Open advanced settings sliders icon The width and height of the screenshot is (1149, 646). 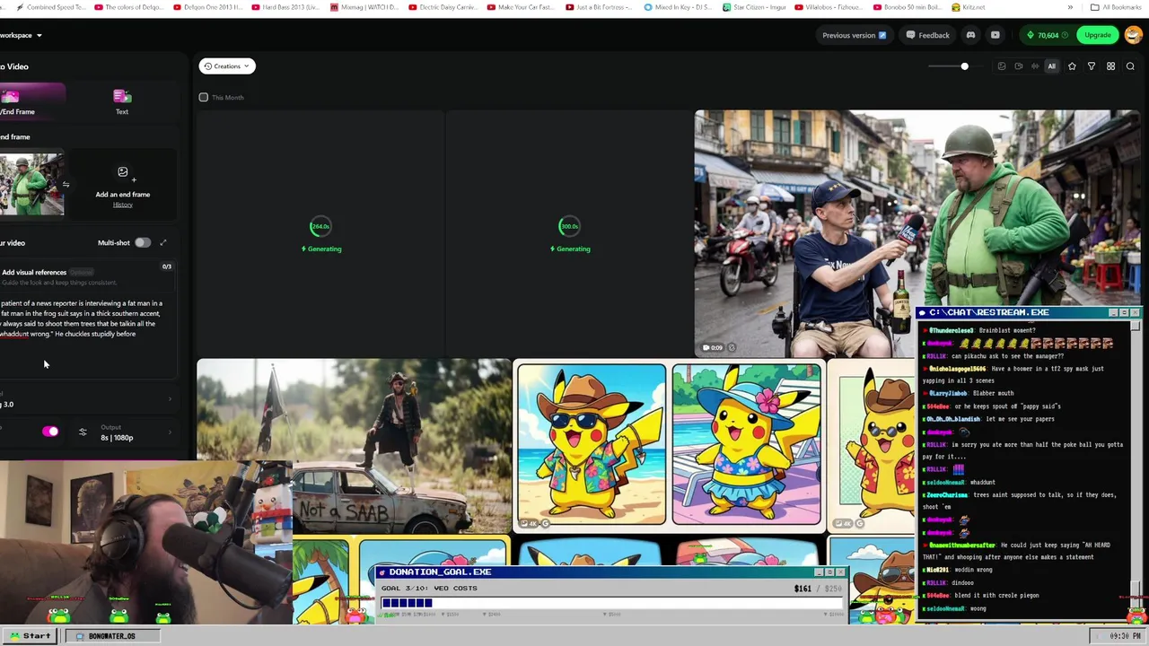83,432
